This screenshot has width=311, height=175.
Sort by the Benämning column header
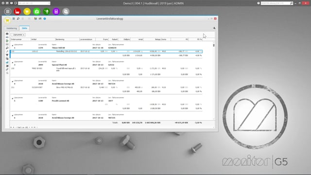[x=68, y=39]
